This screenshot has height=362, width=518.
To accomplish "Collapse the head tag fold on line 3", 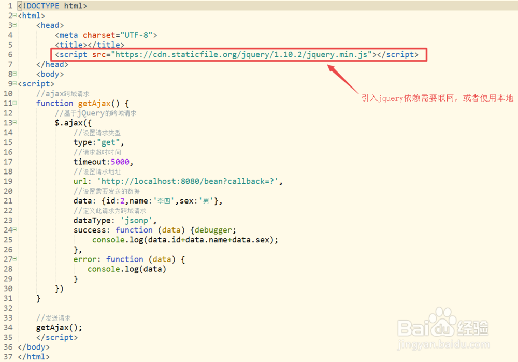I will 15,25.
